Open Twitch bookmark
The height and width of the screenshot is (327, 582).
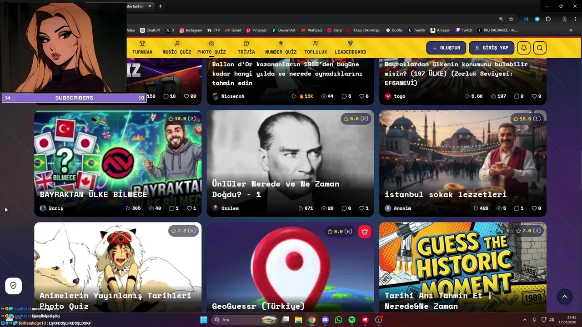tap(464, 30)
